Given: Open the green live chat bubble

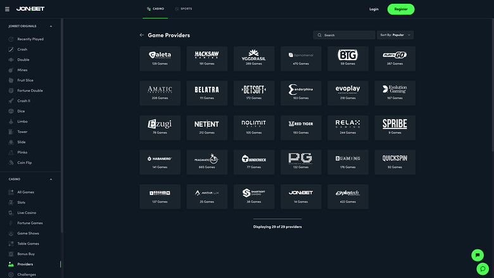Looking at the screenshot, I should coord(478,255).
